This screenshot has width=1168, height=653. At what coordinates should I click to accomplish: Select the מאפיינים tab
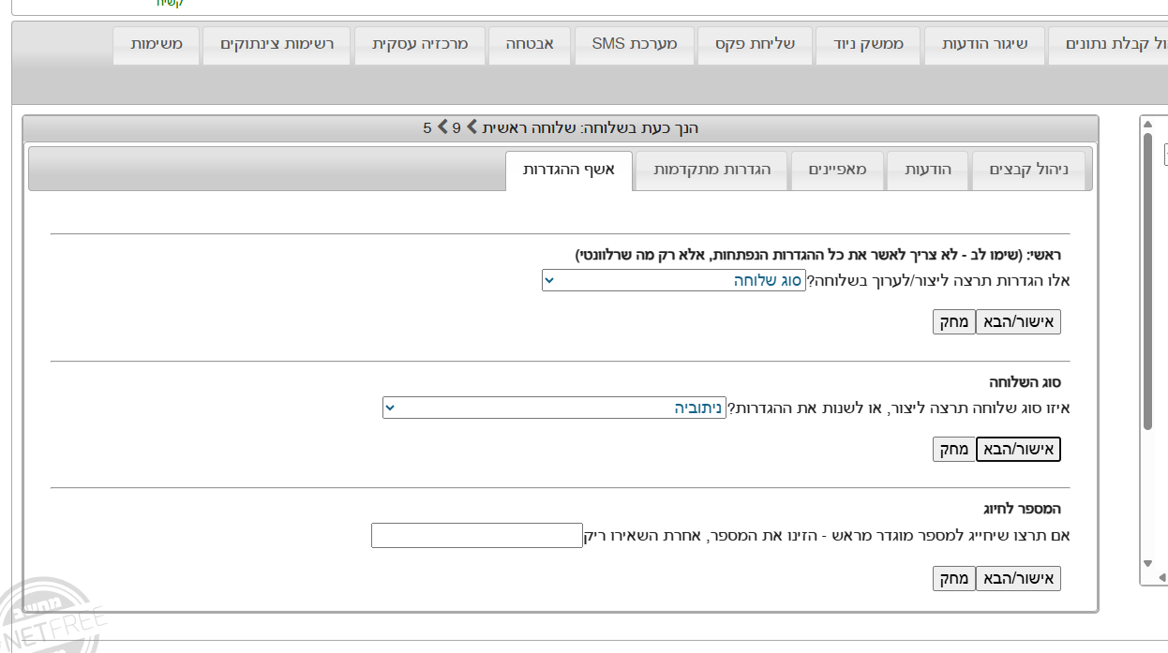click(837, 170)
